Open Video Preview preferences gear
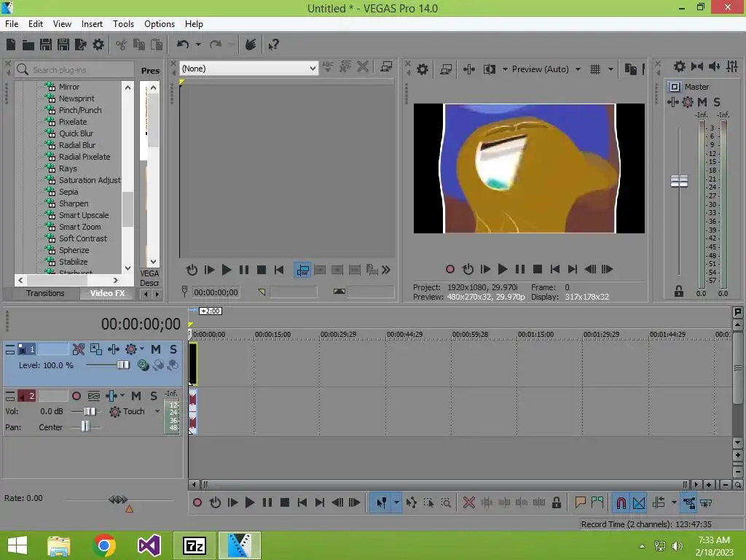This screenshot has width=746, height=560. click(423, 69)
